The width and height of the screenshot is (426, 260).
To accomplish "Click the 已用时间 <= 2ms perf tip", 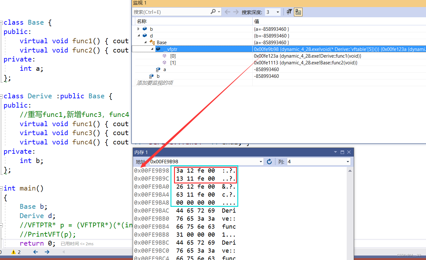I will [x=77, y=244].
